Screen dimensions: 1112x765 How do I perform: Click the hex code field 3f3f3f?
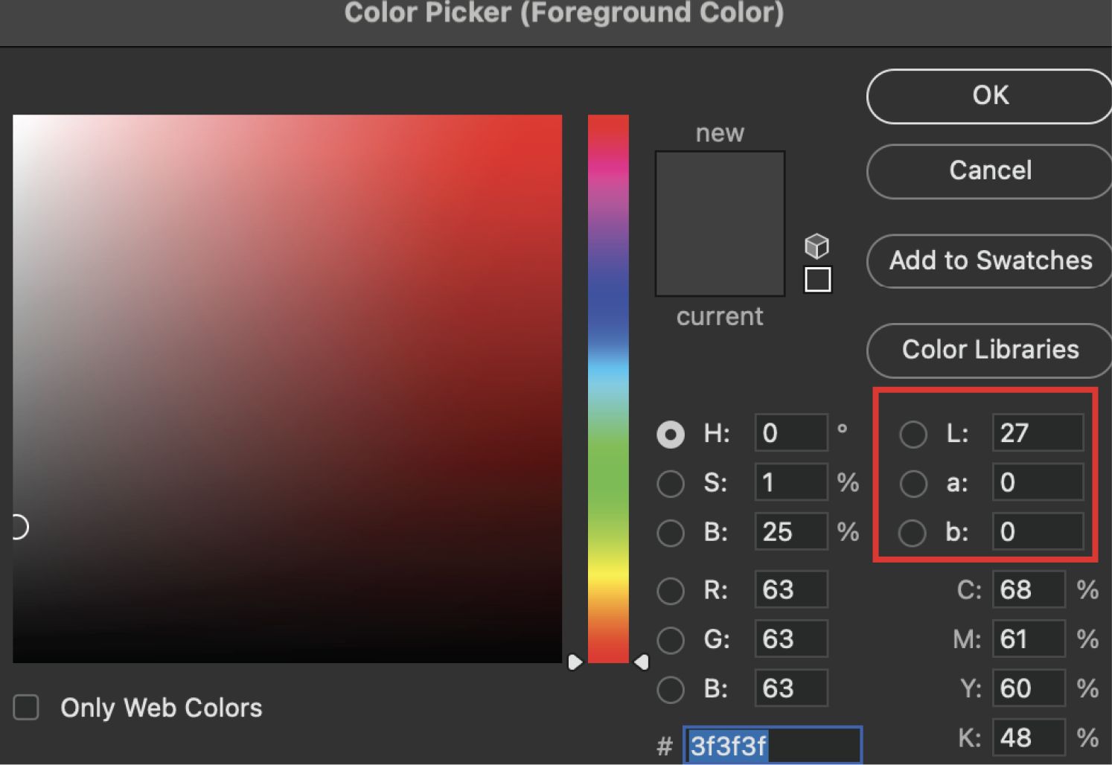coord(773,745)
